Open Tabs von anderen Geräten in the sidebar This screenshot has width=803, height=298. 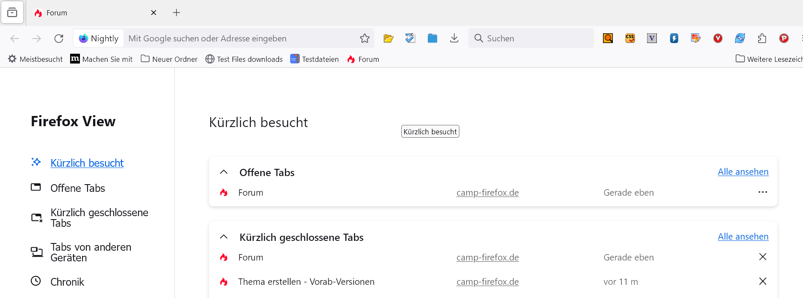91,252
